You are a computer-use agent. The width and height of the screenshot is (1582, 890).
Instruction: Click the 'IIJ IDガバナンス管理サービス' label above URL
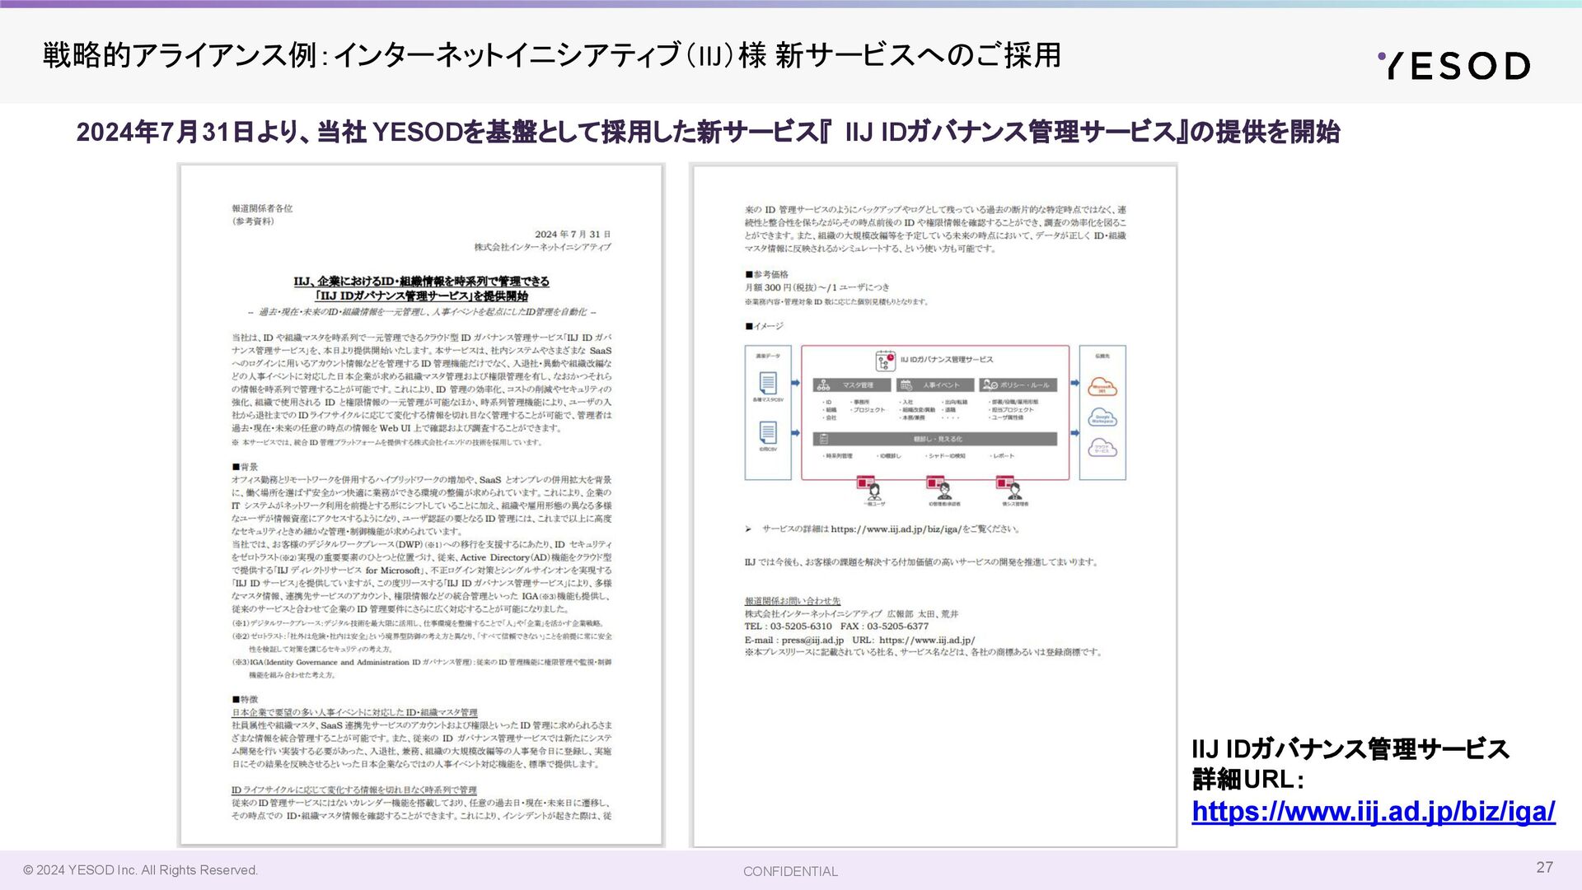click(1350, 749)
